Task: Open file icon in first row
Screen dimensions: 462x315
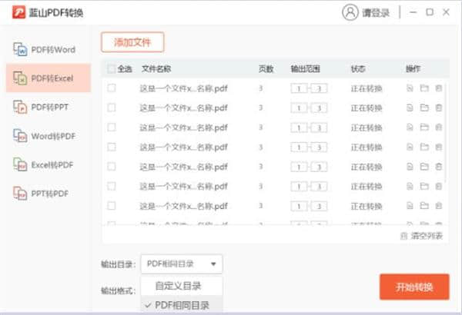Action: [410, 88]
